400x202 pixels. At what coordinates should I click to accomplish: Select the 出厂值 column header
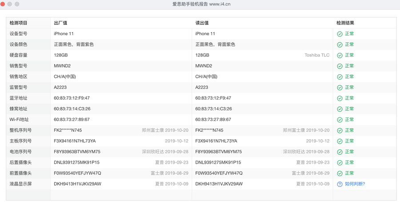click(60, 23)
